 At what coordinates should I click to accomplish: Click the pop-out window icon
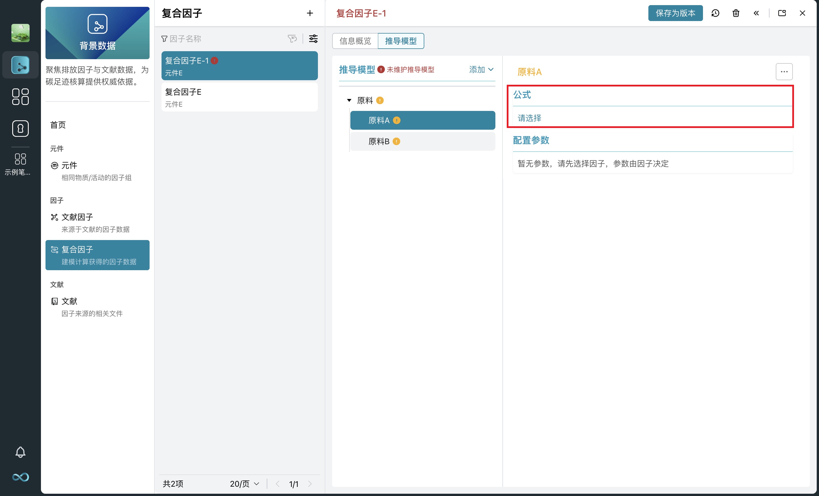click(782, 13)
